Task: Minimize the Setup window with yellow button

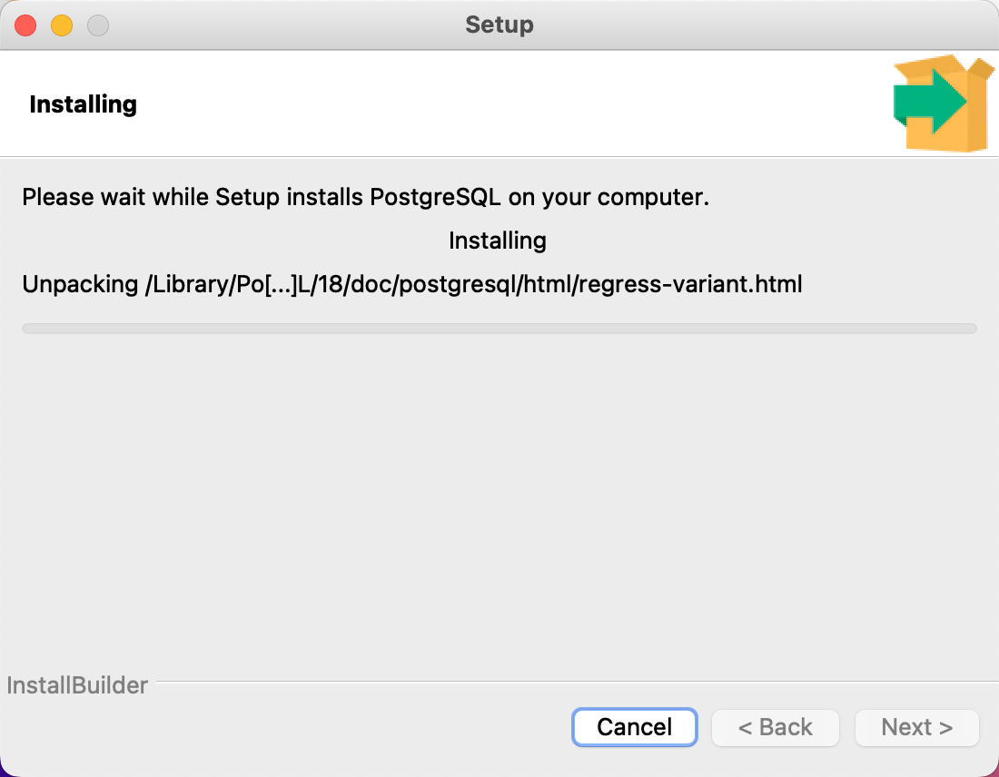Action: tap(62, 25)
